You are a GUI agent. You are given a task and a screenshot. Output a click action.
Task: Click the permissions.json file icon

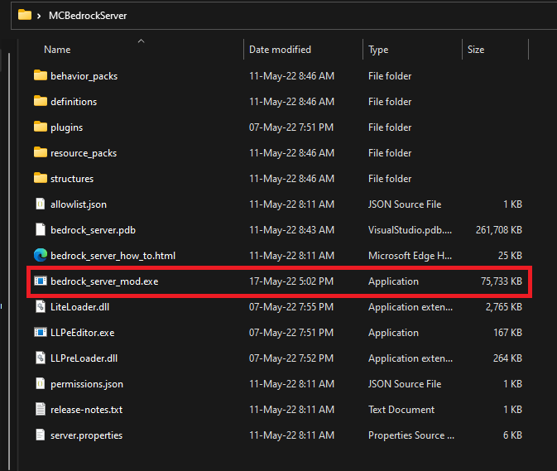click(41, 383)
